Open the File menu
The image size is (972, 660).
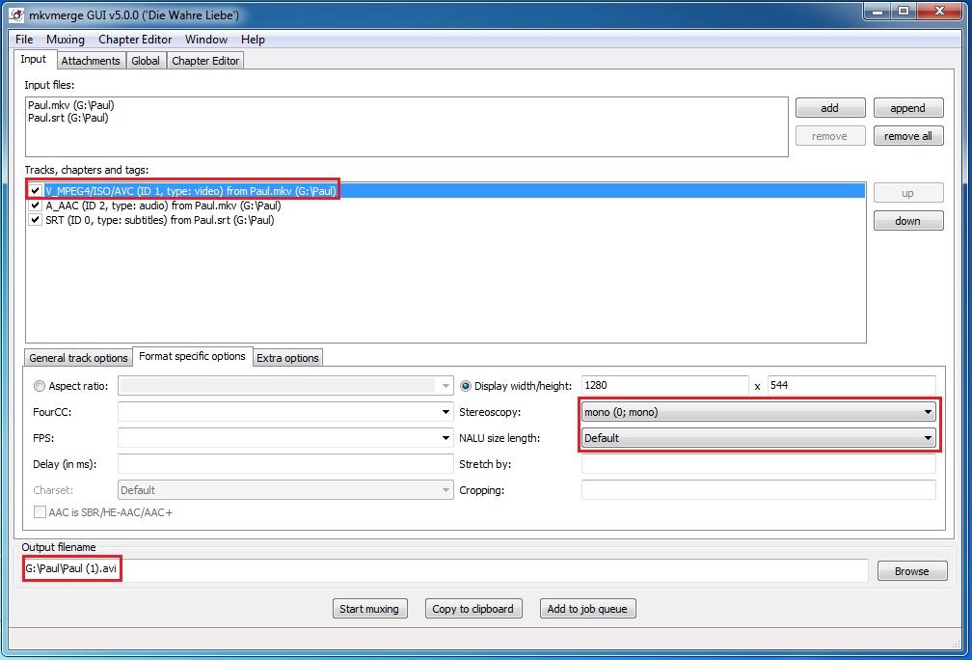click(24, 39)
